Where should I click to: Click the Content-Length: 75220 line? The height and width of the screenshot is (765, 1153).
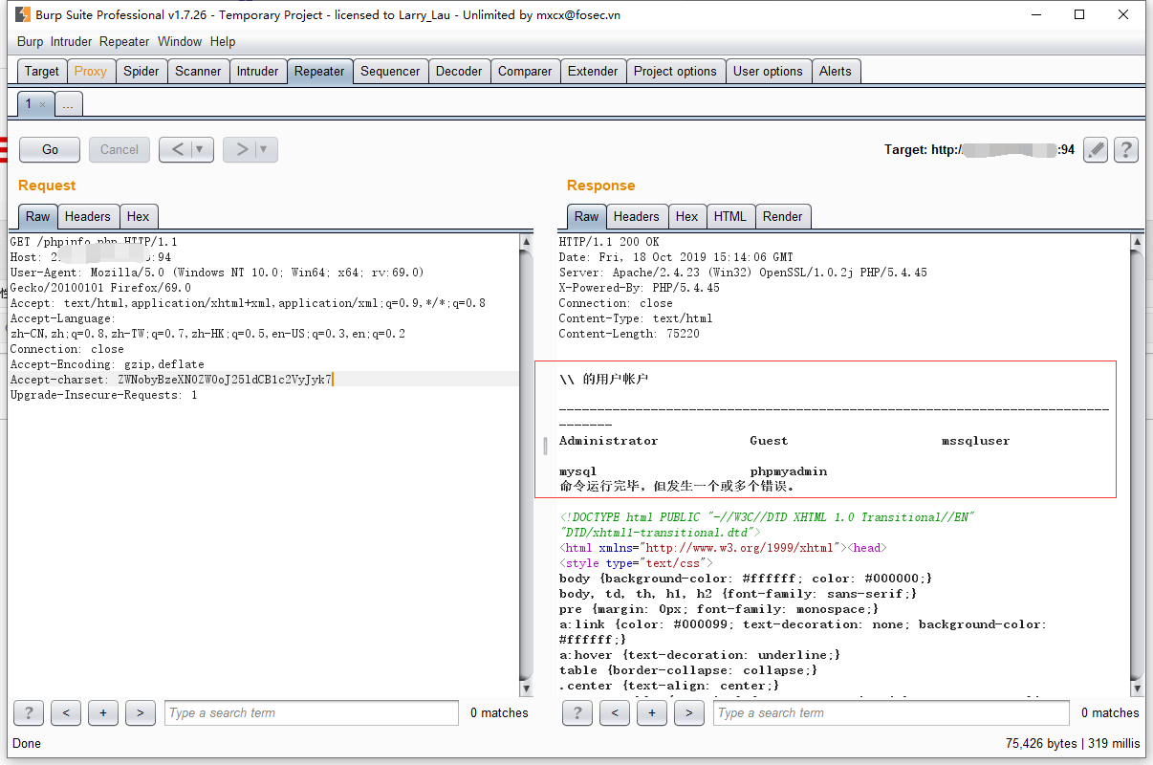click(629, 334)
